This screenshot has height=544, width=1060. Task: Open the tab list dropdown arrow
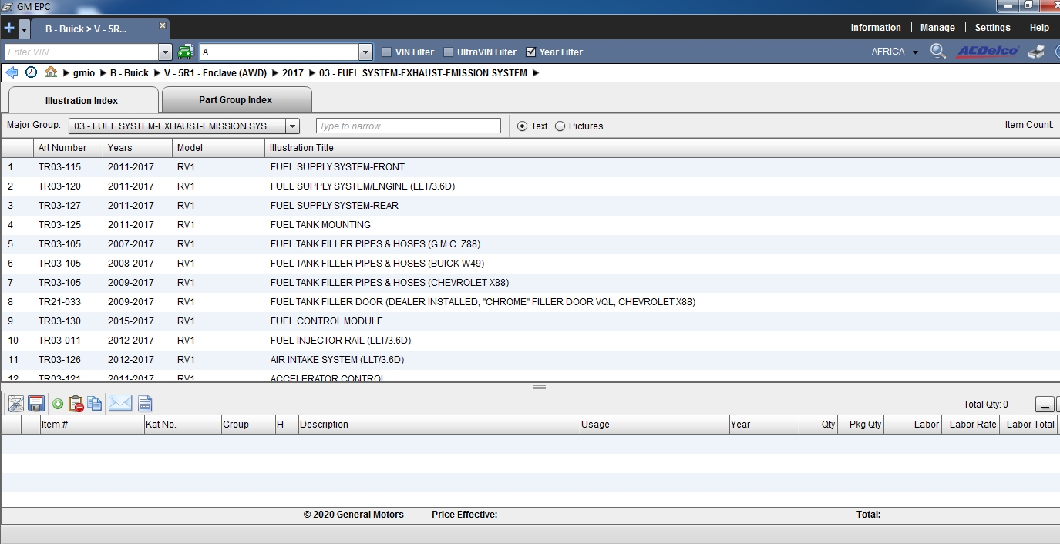24,29
